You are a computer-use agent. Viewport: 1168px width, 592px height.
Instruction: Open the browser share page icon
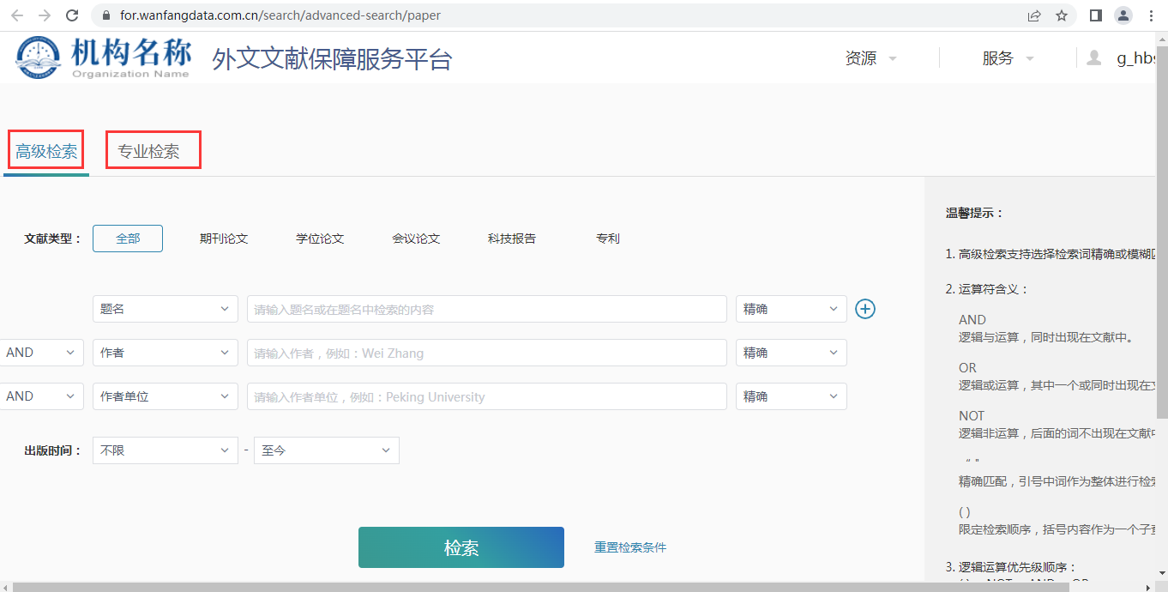click(1034, 15)
